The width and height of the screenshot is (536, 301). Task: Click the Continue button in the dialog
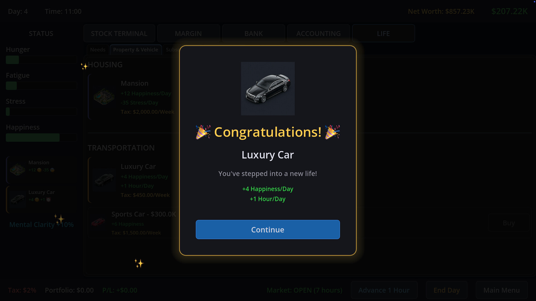(x=268, y=229)
